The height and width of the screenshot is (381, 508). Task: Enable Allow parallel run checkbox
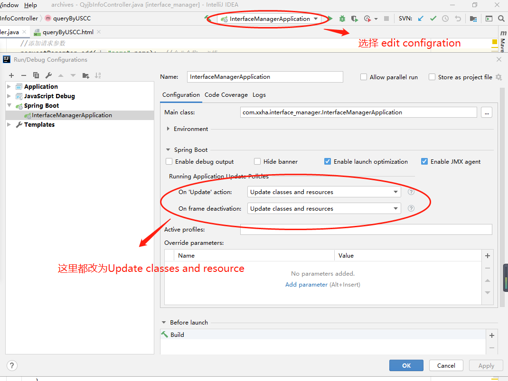point(364,77)
